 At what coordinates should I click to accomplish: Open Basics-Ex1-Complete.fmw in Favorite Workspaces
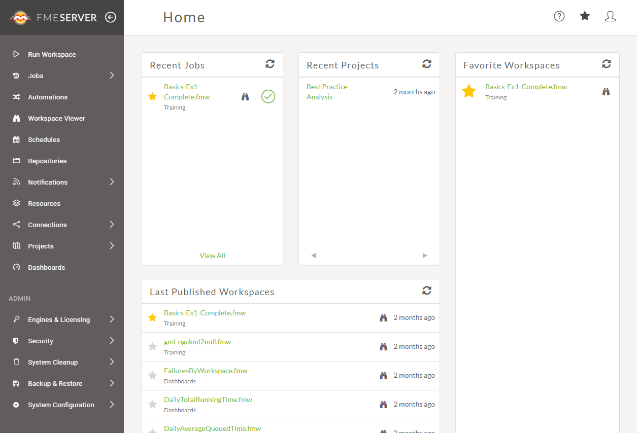tap(526, 87)
